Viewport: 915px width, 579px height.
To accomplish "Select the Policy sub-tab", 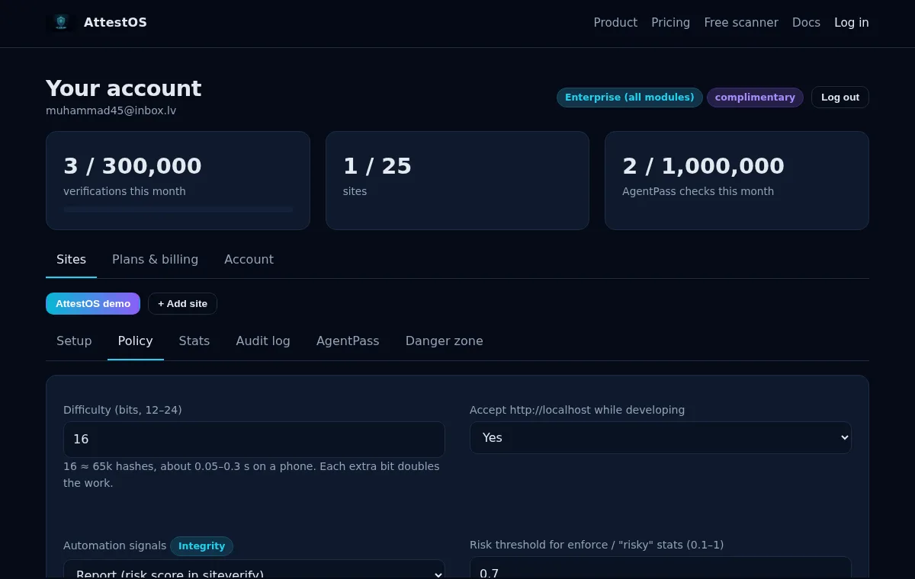I will (x=135, y=341).
